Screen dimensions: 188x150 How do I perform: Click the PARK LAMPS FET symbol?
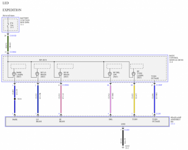[14, 74]
